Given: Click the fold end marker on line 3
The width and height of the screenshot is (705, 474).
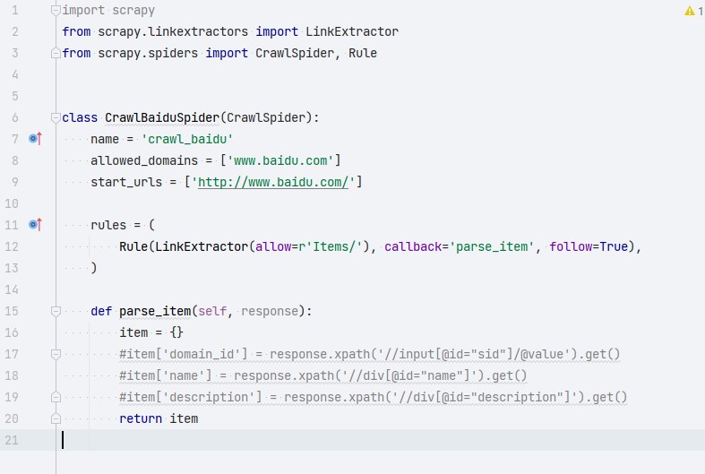Looking at the screenshot, I should coord(56,54).
